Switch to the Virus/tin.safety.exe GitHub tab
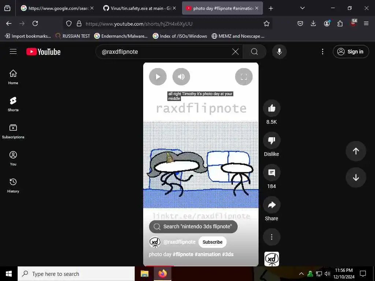This screenshot has height=281, width=375. coord(140,8)
